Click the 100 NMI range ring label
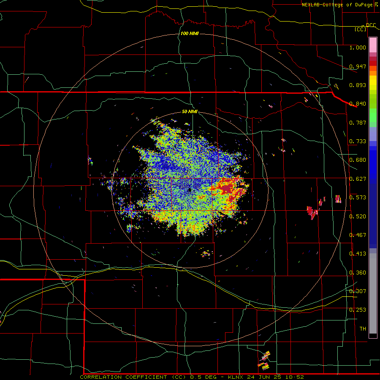 point(190,33)
